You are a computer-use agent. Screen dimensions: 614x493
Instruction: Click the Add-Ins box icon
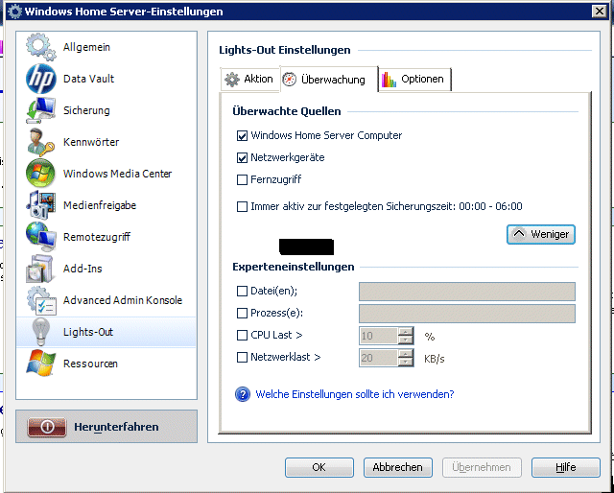40,269
